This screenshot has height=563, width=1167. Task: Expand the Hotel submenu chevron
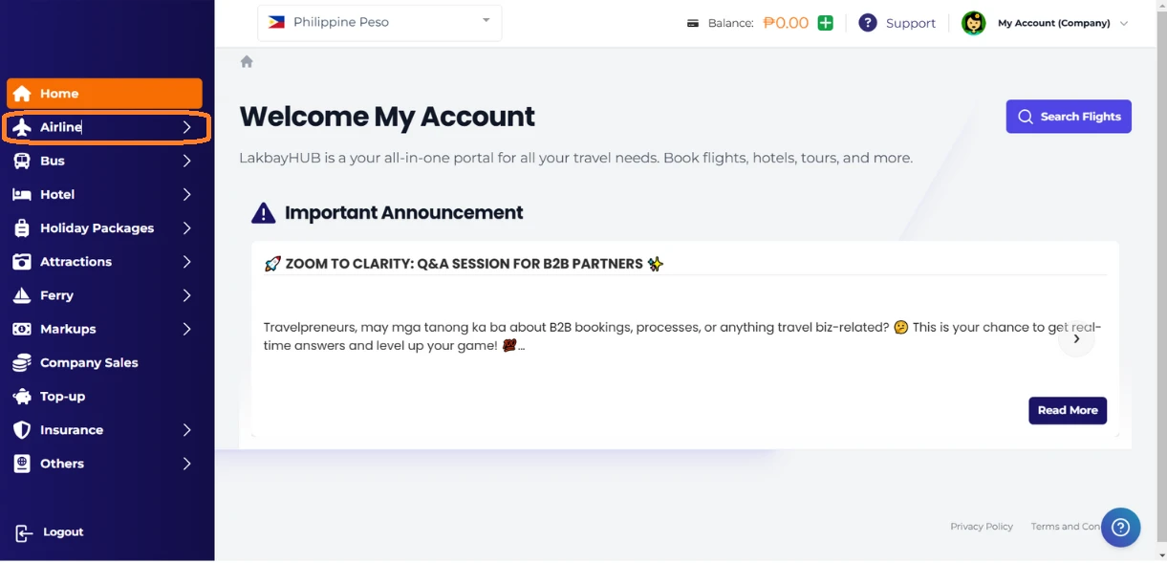[x=187, y=194]
